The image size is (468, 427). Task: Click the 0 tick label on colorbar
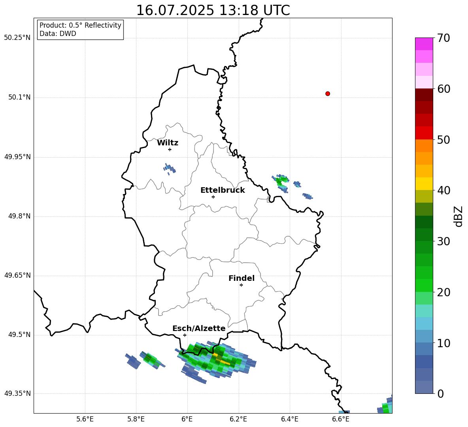click(x=440, y=394)
